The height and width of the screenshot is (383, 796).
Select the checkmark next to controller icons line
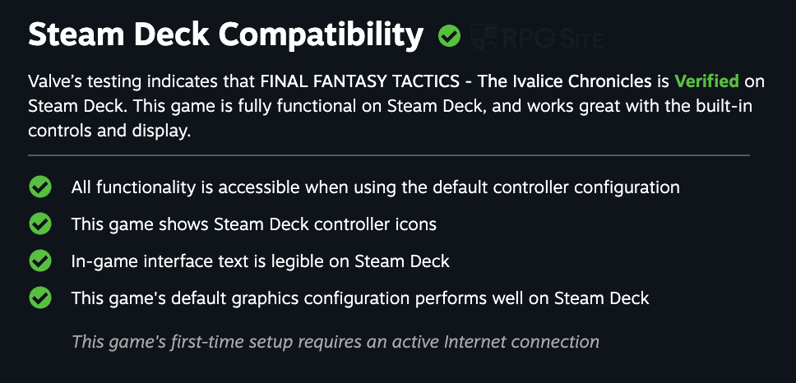[40, 224]
